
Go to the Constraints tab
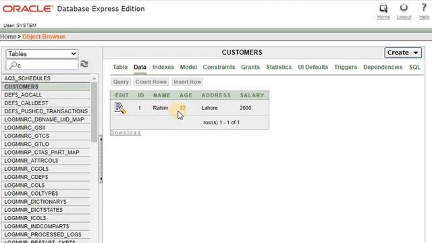219,67
